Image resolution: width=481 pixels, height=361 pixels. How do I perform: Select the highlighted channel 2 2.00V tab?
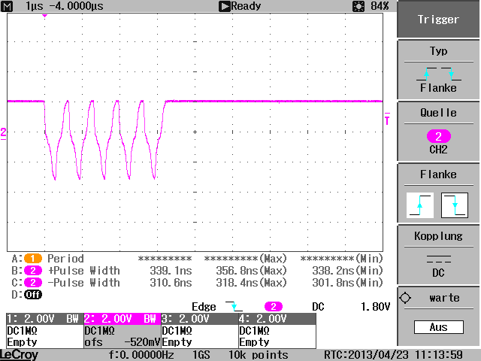122,319
